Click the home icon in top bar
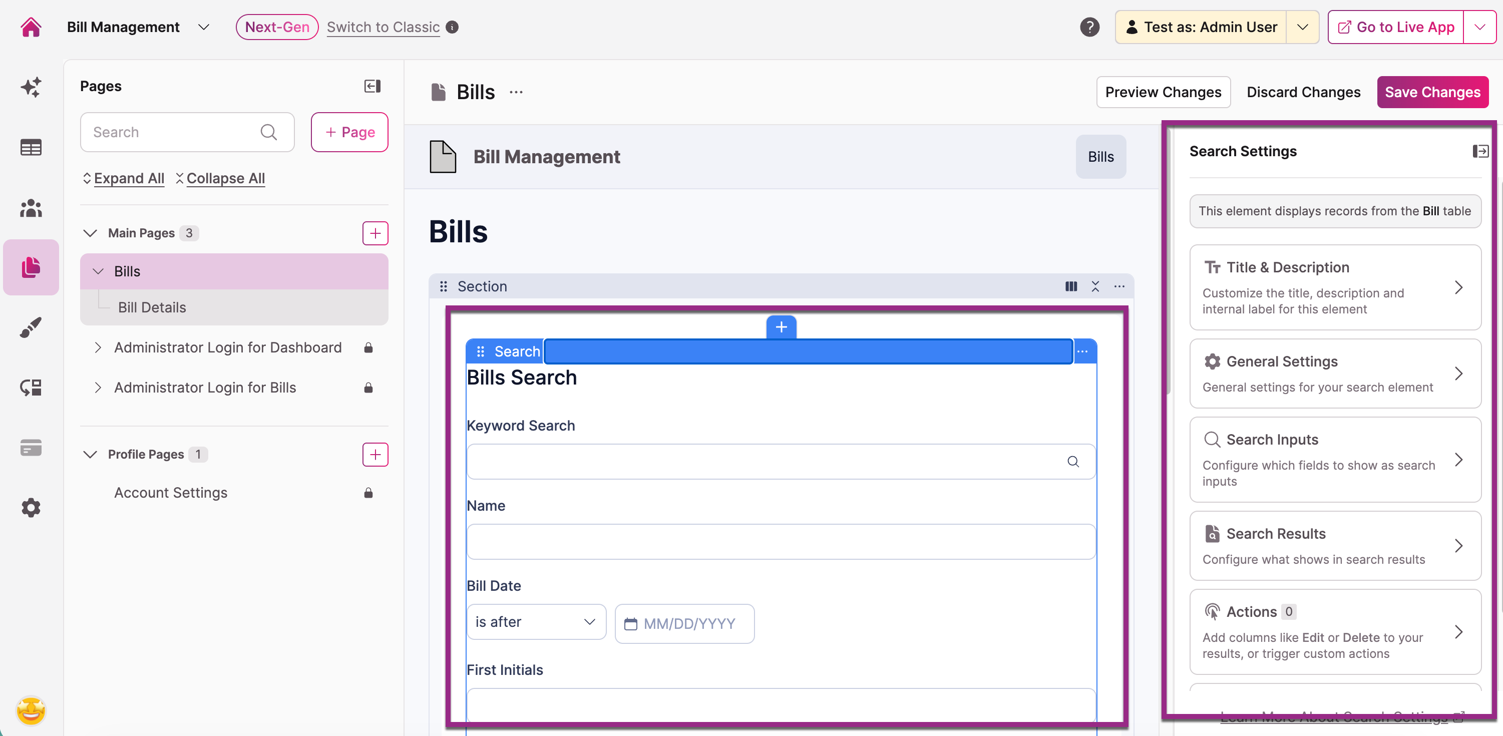The width and height of the screenshot is (1503, 736). [31, 27]
